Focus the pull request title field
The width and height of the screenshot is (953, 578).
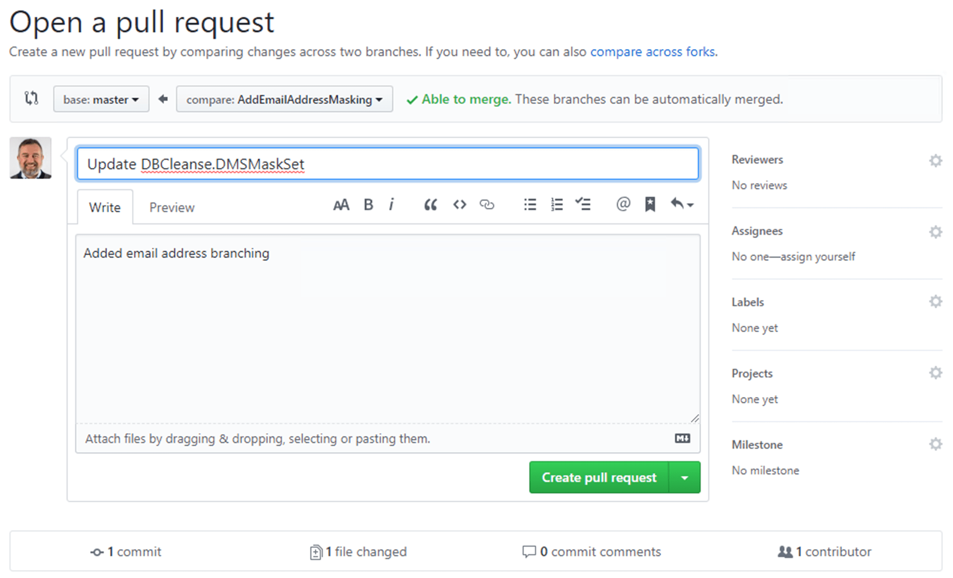[x=387, y=164]
